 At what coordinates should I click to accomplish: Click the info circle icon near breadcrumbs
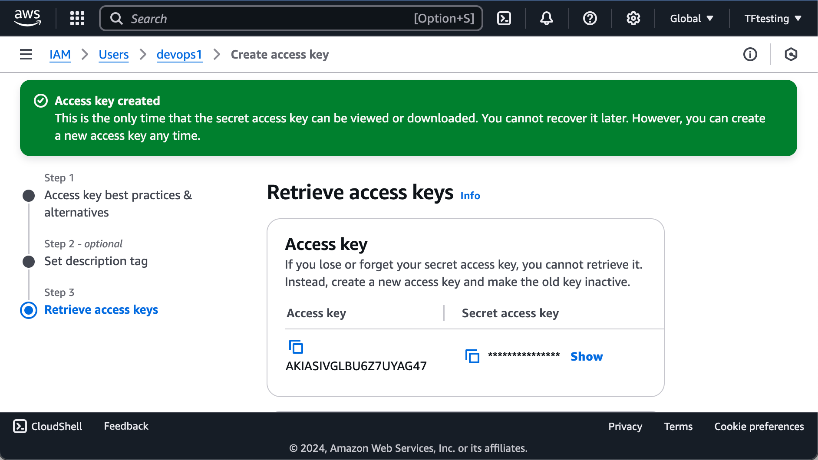pyautogui.click(x=750, y=54)
